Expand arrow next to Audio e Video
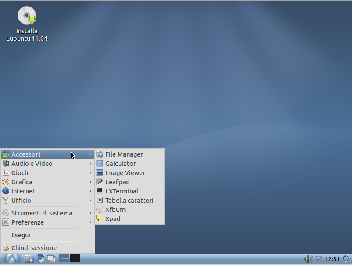Image resolution: width=352 pixels, height=265 pixels. click(x=90, y=164)
